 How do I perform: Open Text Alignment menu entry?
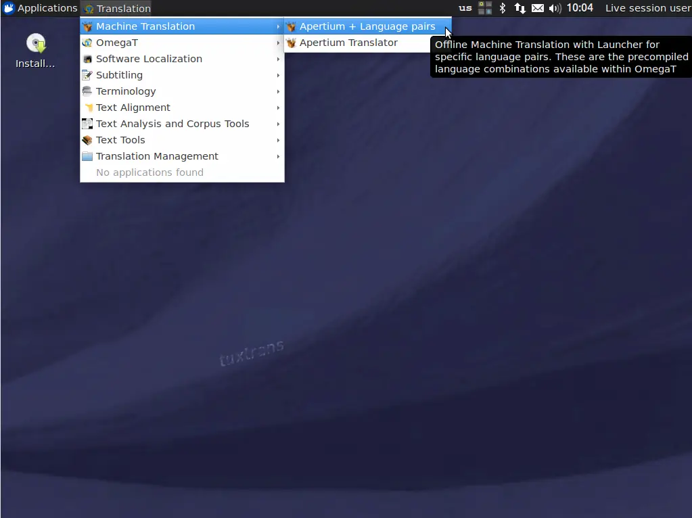point(182,108)
